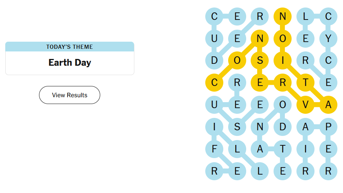Viewport: 343px width, 193px height.
Task: Pick the yellow letter T tile
Action: pyautogui.click(x=305, y=83)
